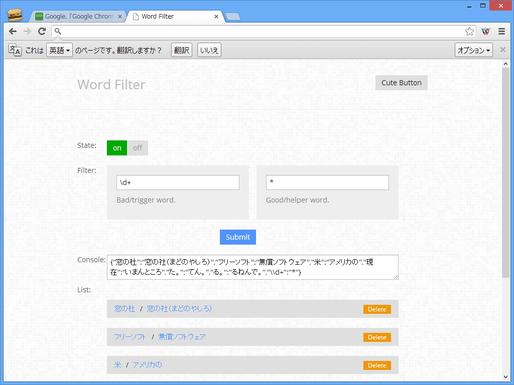Switch the State toggle to off
This screenshot has height=385, width=514.
click(x=138, y=147)
